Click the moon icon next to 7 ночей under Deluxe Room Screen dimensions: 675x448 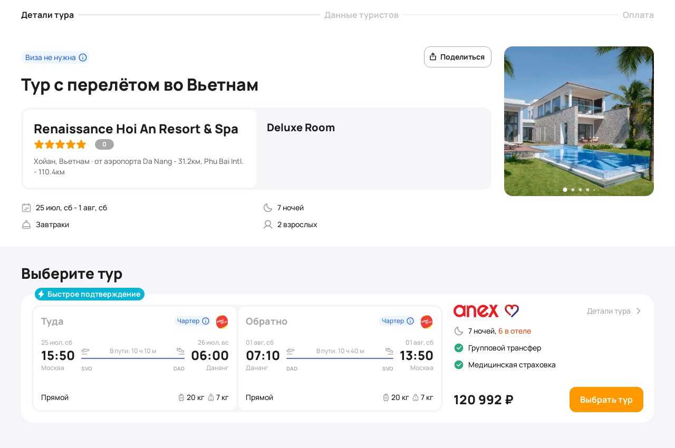tap(268, 208)
